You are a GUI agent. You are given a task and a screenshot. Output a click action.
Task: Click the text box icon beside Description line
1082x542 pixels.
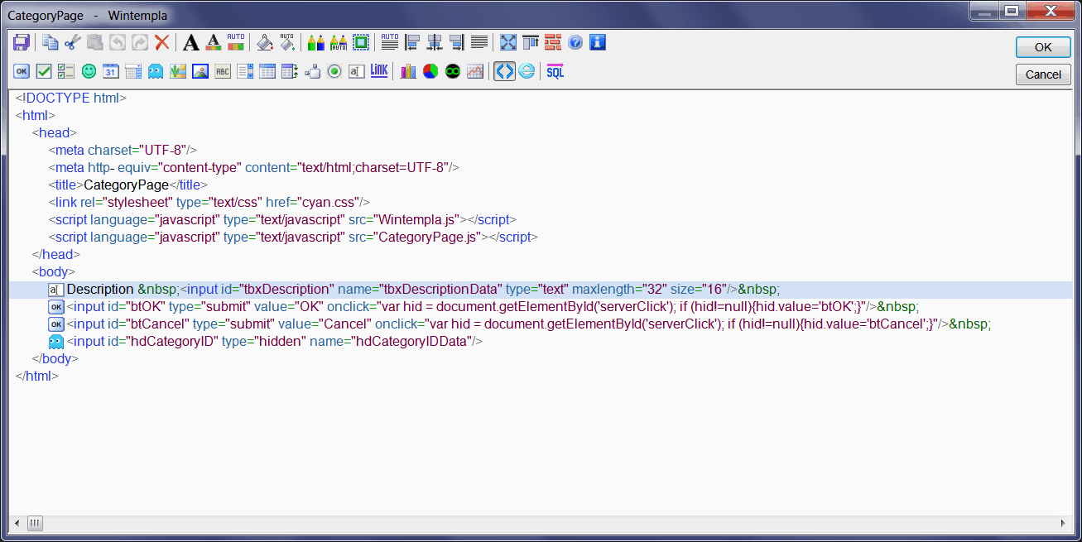tap(56, 290)
